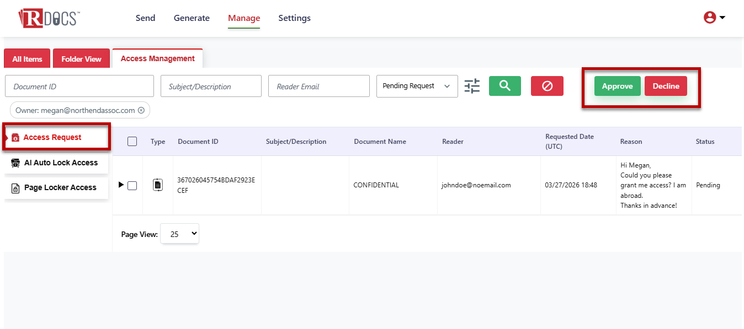Focus the Document ID search field
The image size is (744, 329).
pyautogui.click(x=79, y=86)
